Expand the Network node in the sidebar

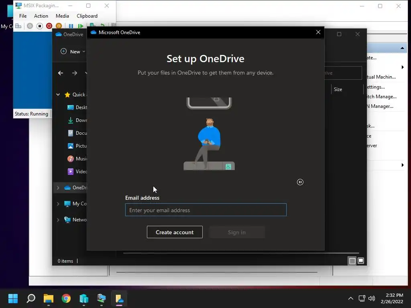tap(58, 220)
